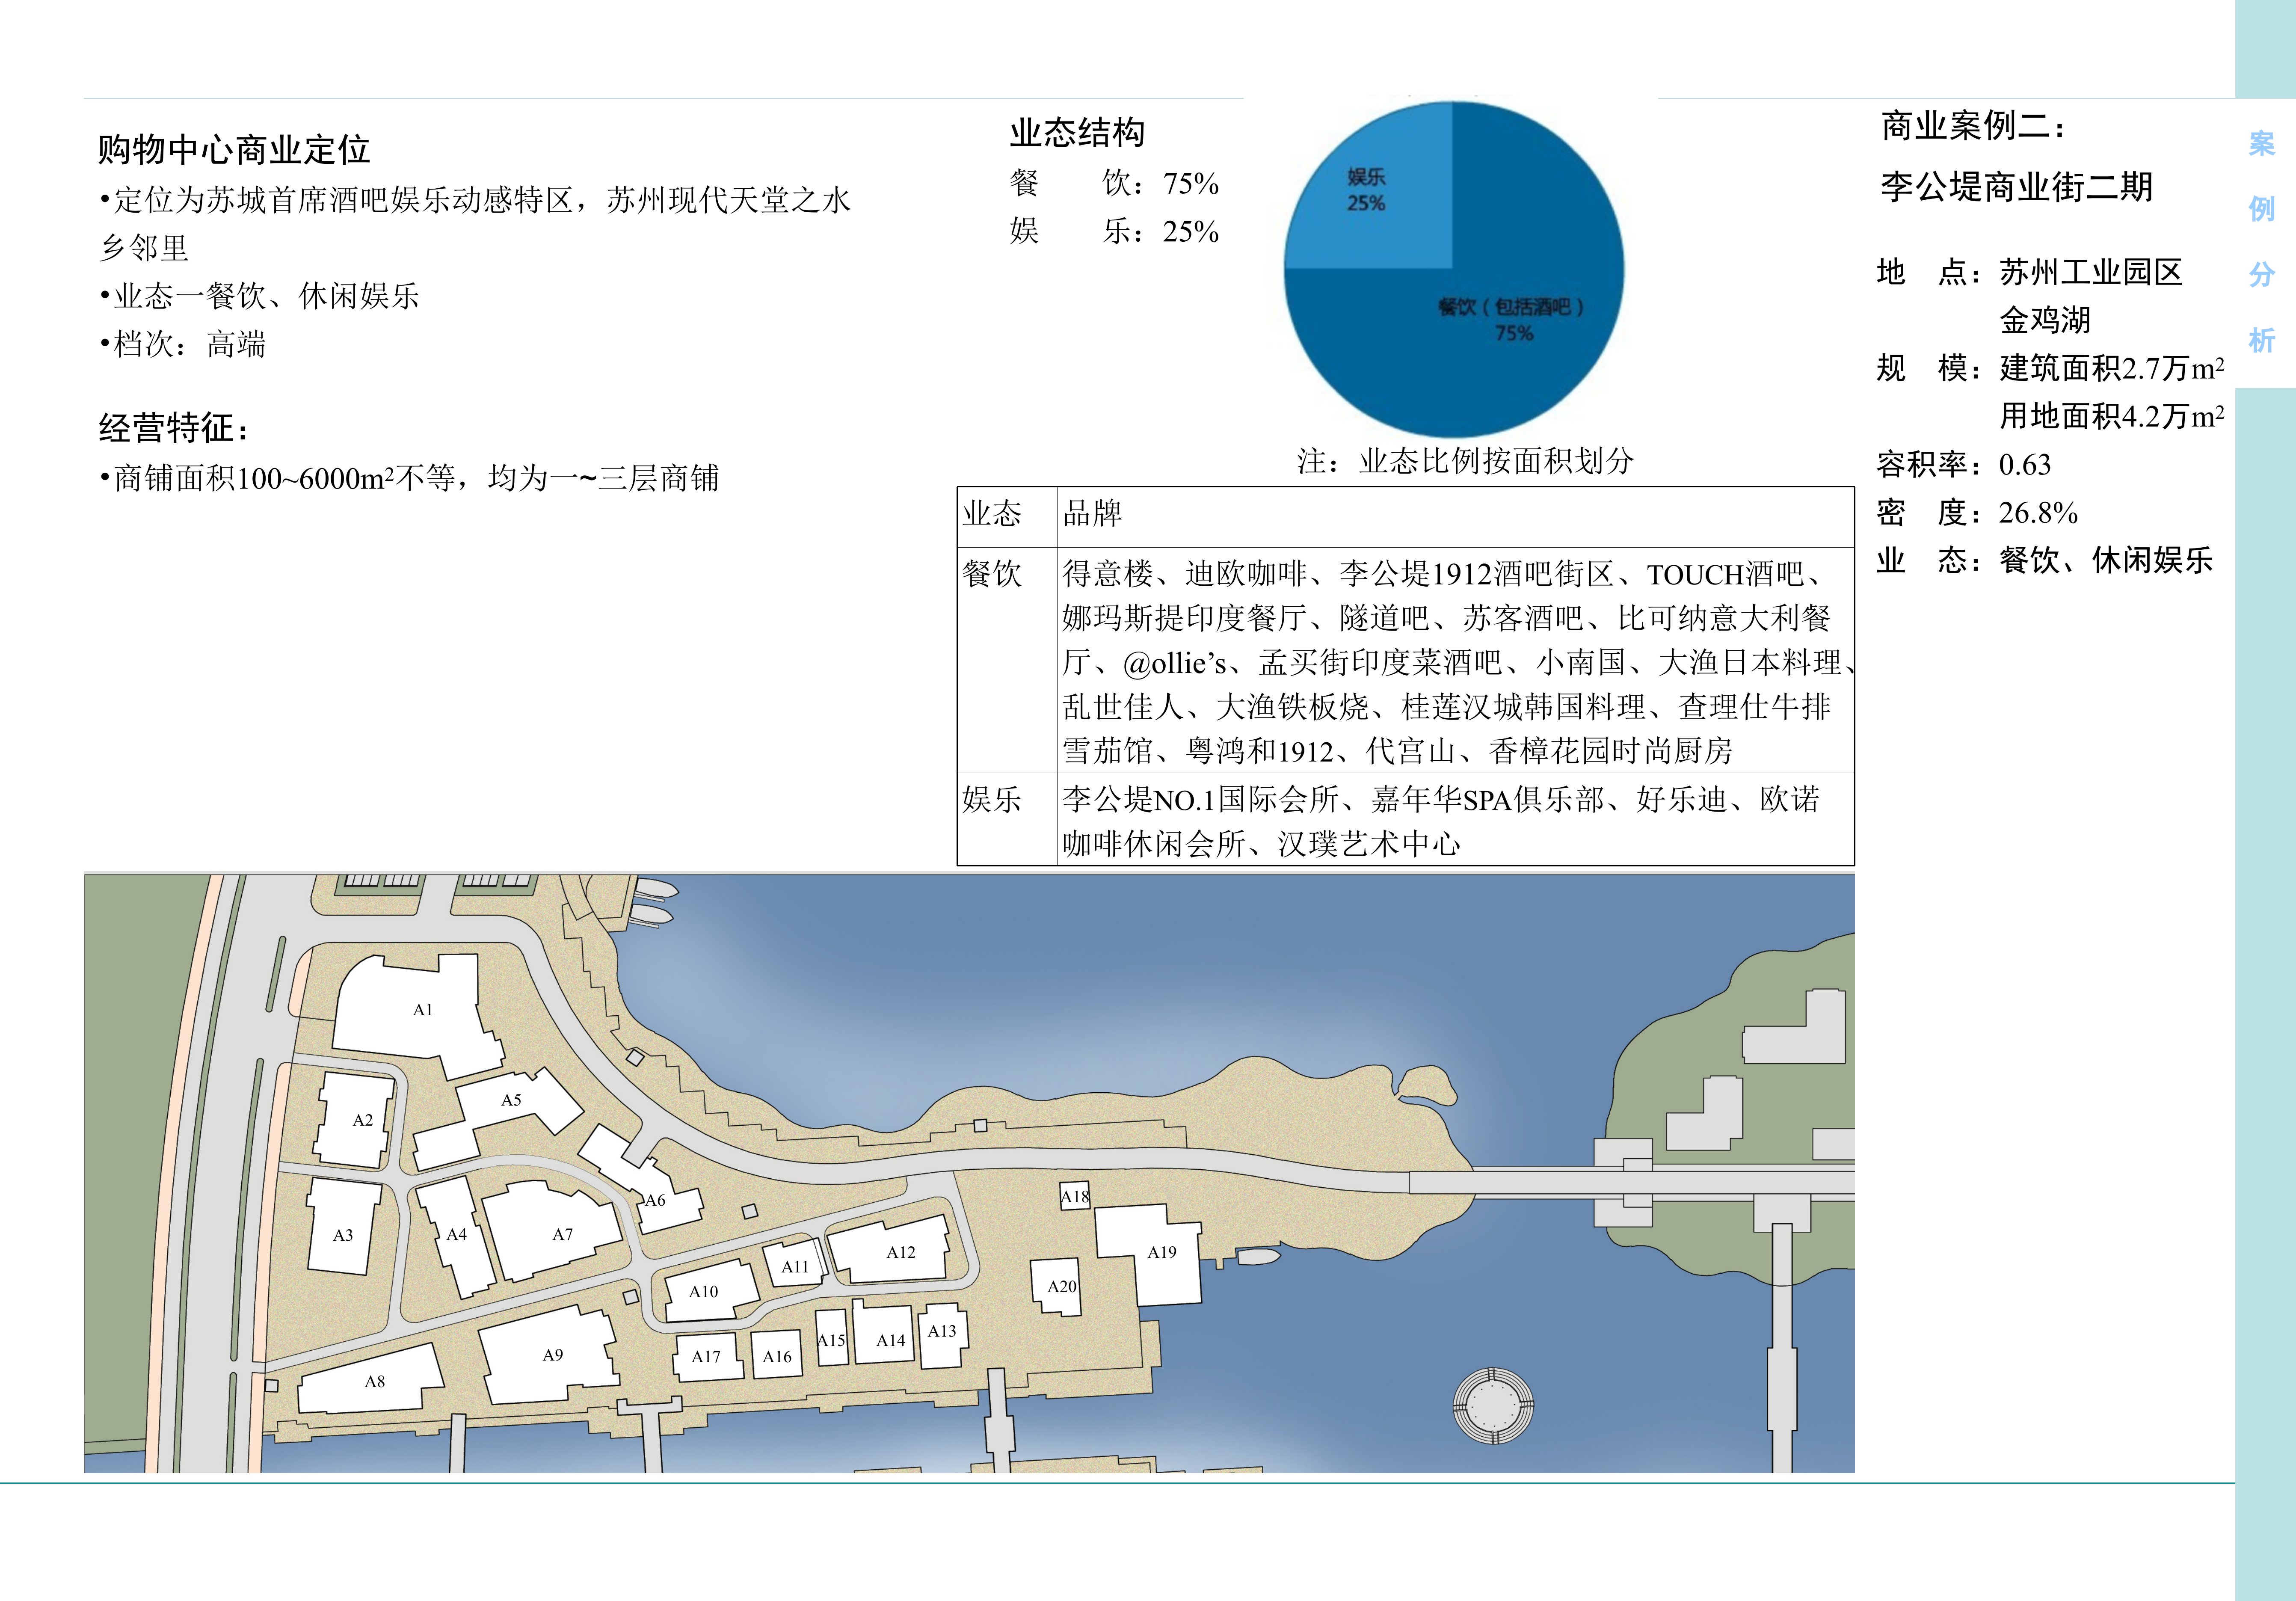This screenshot has width=2296, height=1601.
Task: Select building A19 on the map
Action: [1150, 1255]
